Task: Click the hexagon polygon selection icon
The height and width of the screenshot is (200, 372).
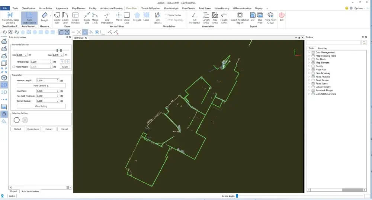Action: tap(17, 120)
